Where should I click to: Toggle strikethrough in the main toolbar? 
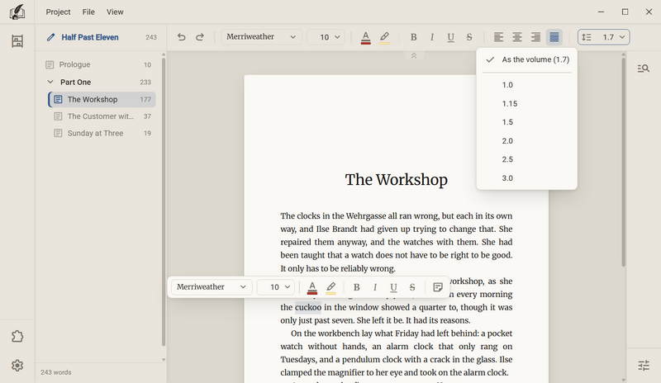pos(469,37)
